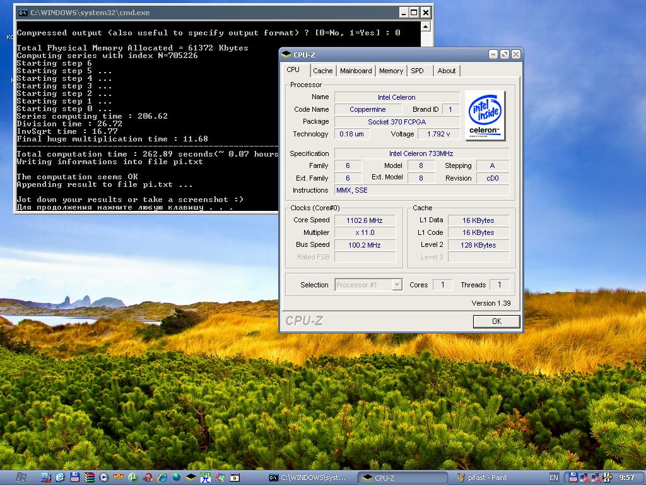Click the orange winged quick launch icon
This screenshot has height=485, width=646.
pos(118,477)
